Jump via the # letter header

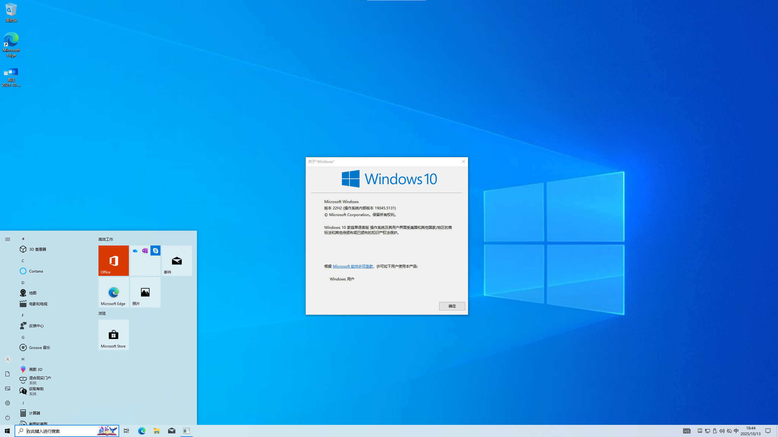point(23,239)
